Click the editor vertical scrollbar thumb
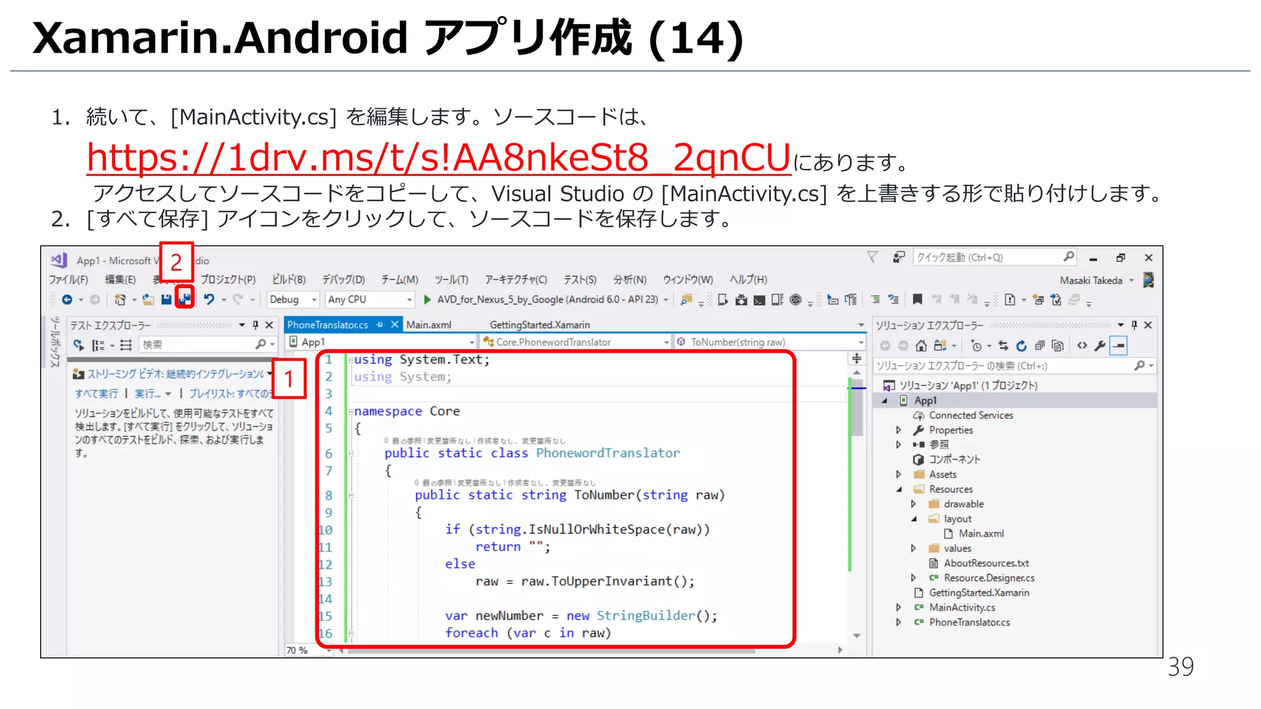Image resolution: width=1261 pixels, height=709 pixels. 856,407
